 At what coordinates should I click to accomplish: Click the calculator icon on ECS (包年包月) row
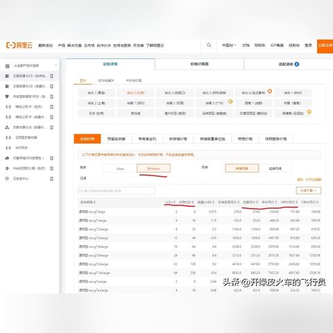pos(51,76)
